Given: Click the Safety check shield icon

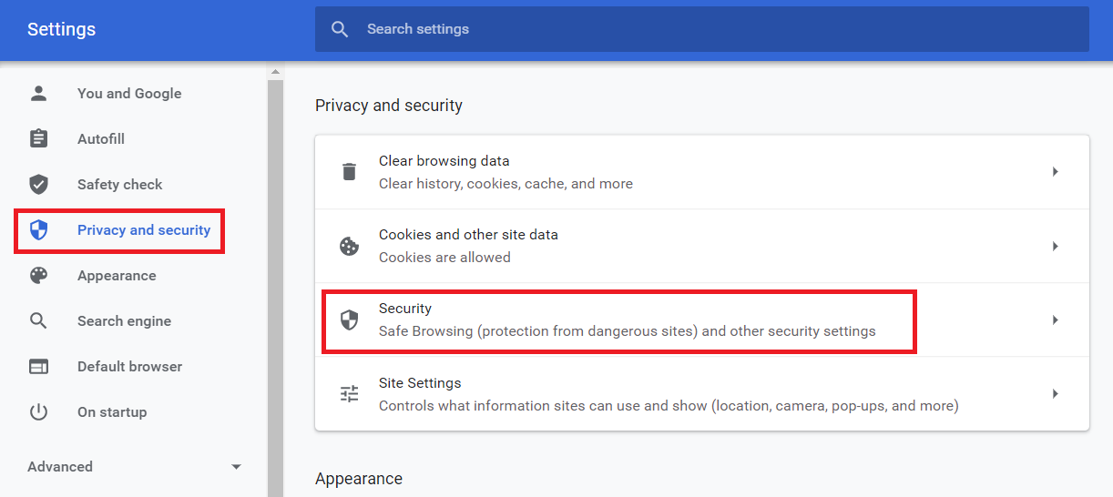Looking at the screenshot, I should click(x=38, y=184).
